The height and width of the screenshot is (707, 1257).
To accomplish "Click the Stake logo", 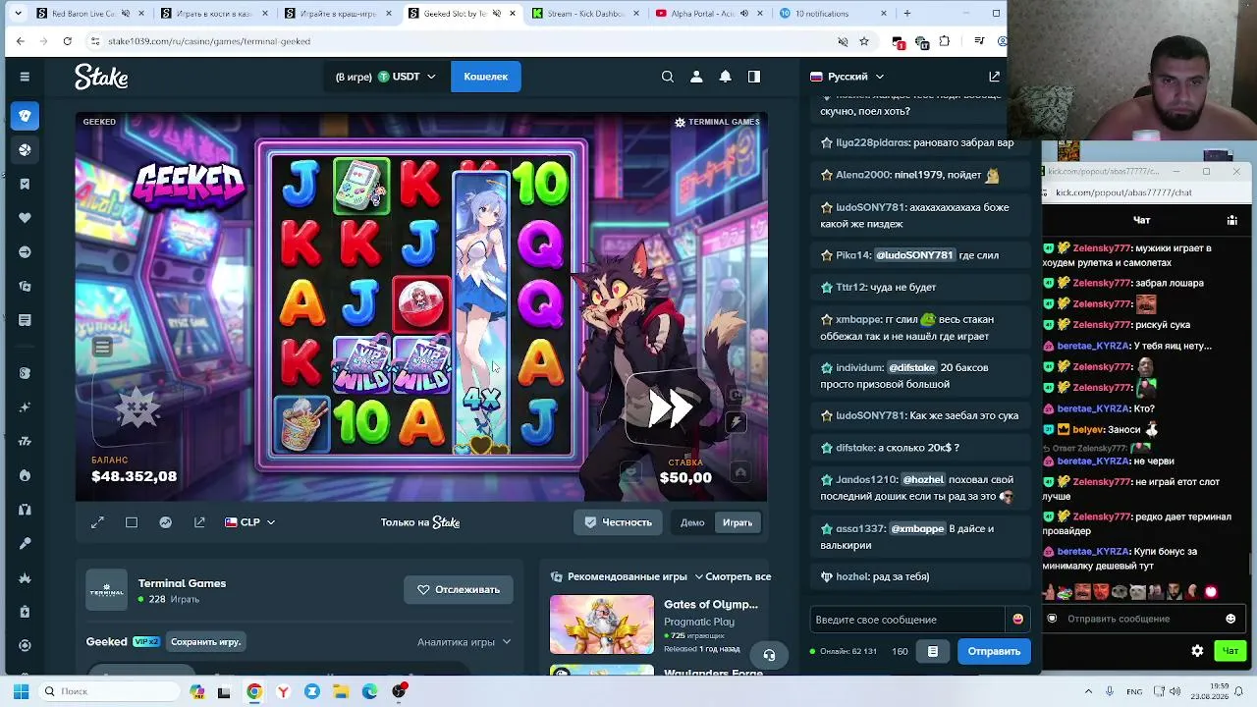I will [x=101, y=77].
